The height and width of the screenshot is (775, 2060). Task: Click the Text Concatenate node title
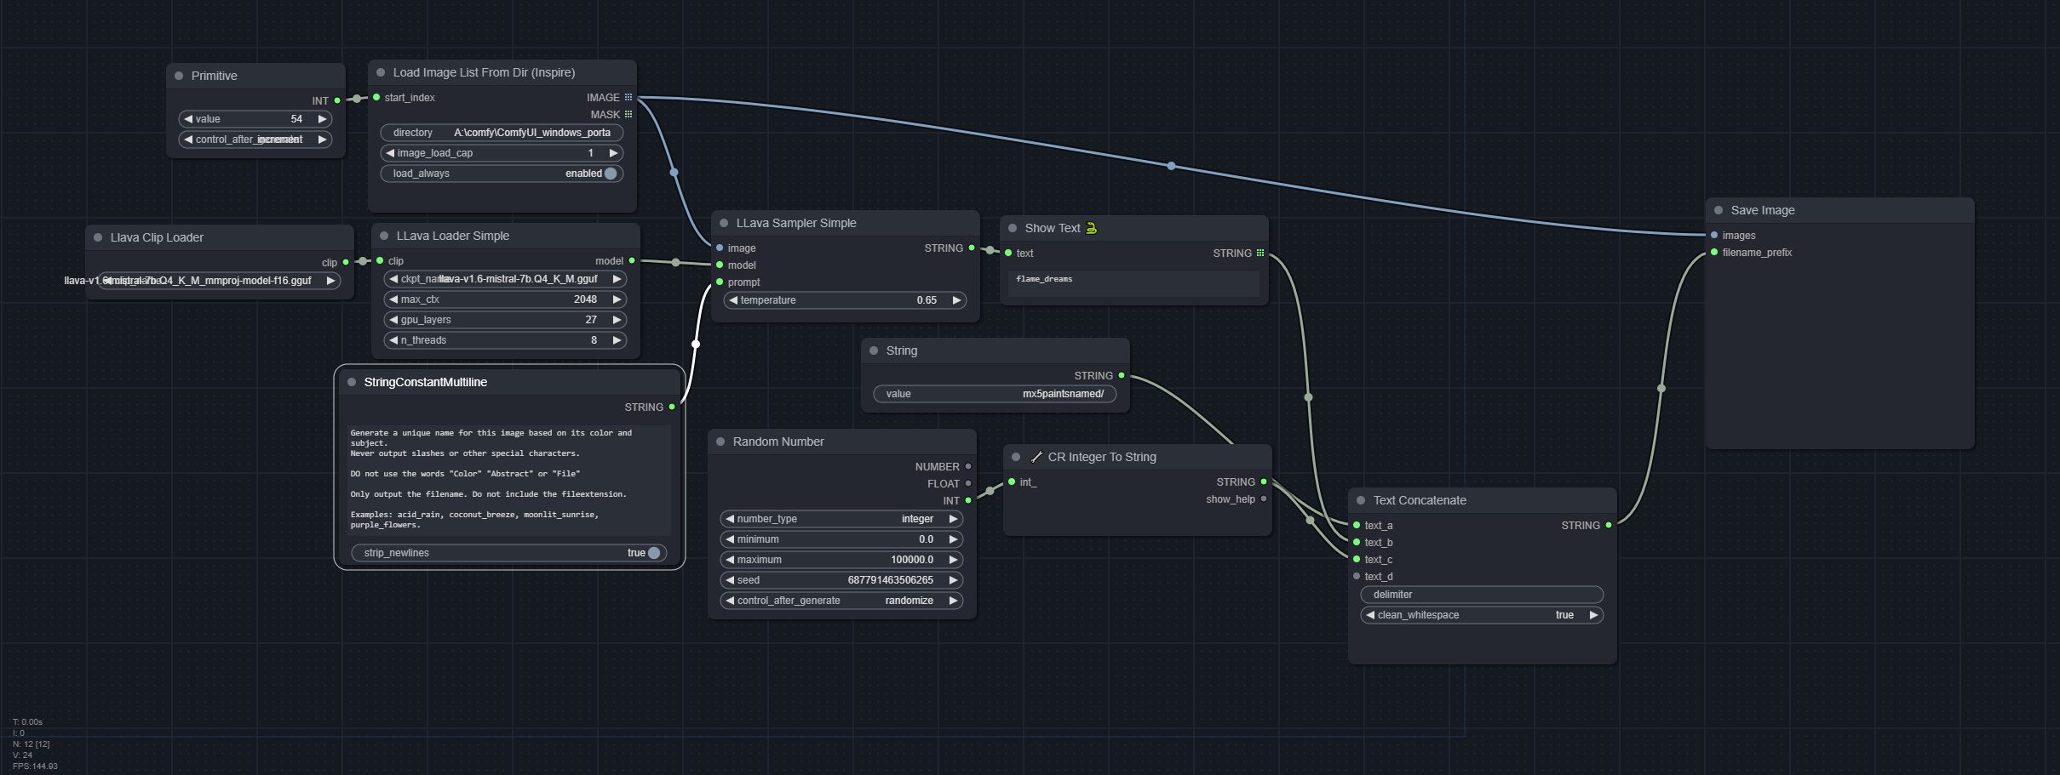pyautogui.click(x=1420, y=500)
